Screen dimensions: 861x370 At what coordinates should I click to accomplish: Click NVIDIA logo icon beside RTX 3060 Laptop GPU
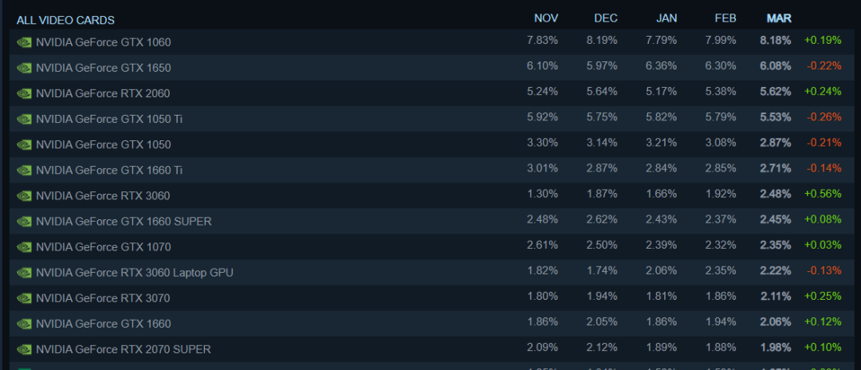(x=24, y=273)
